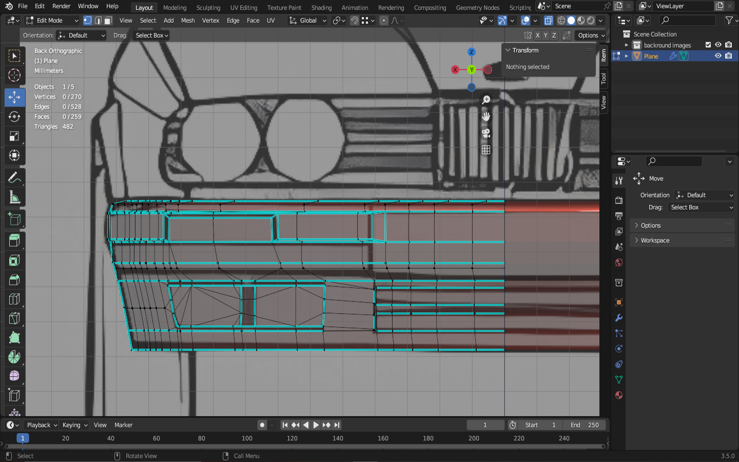Select the Extrude Region tool
The width and height of the screenshot is (739, 462).
tap(14, 240)
